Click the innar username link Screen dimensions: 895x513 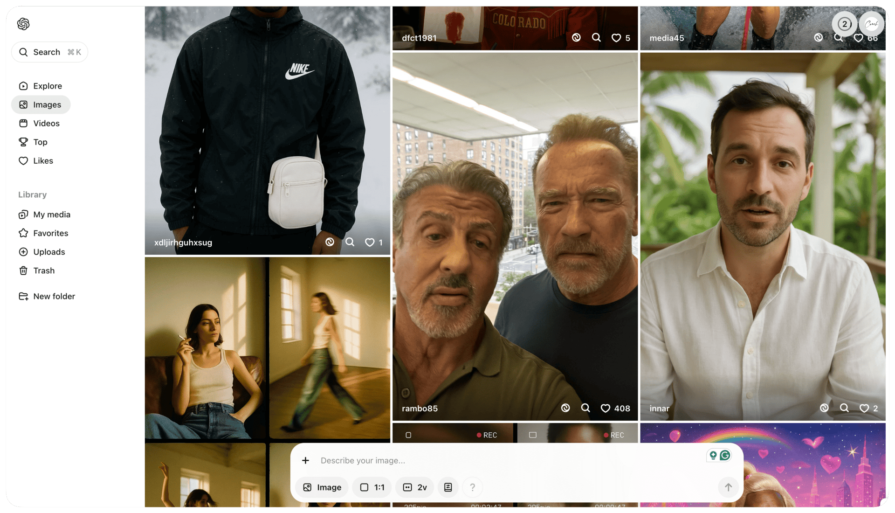[659, 409]
